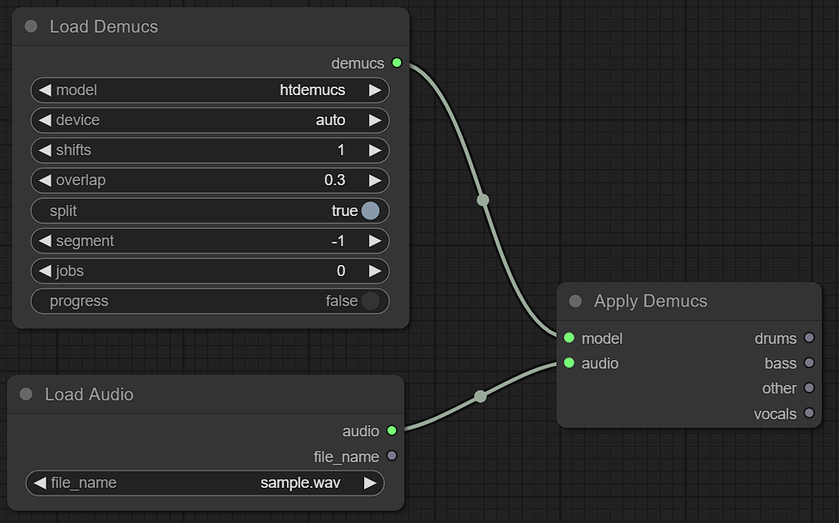Select previous file_name with left arrow

tap(40, 483)
